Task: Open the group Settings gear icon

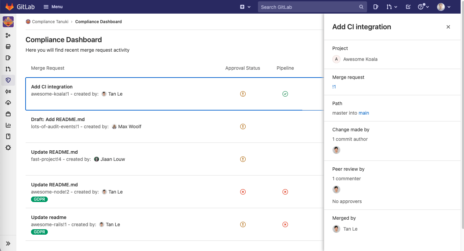Action: (8, 147)
